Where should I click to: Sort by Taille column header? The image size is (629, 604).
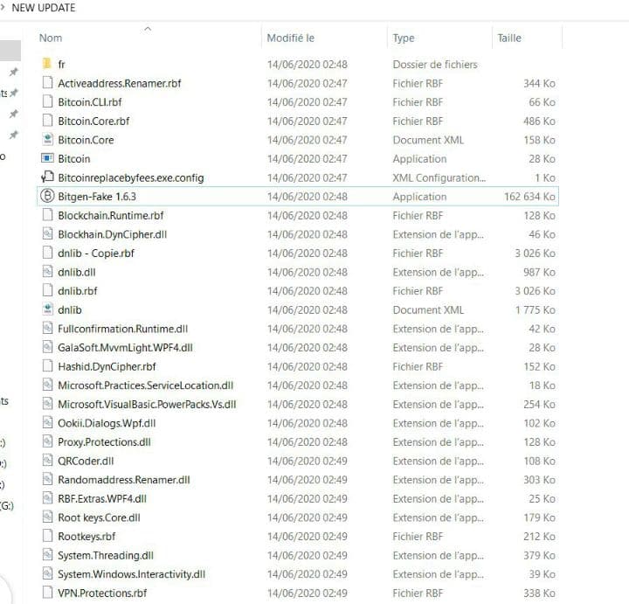coord(508,38)
